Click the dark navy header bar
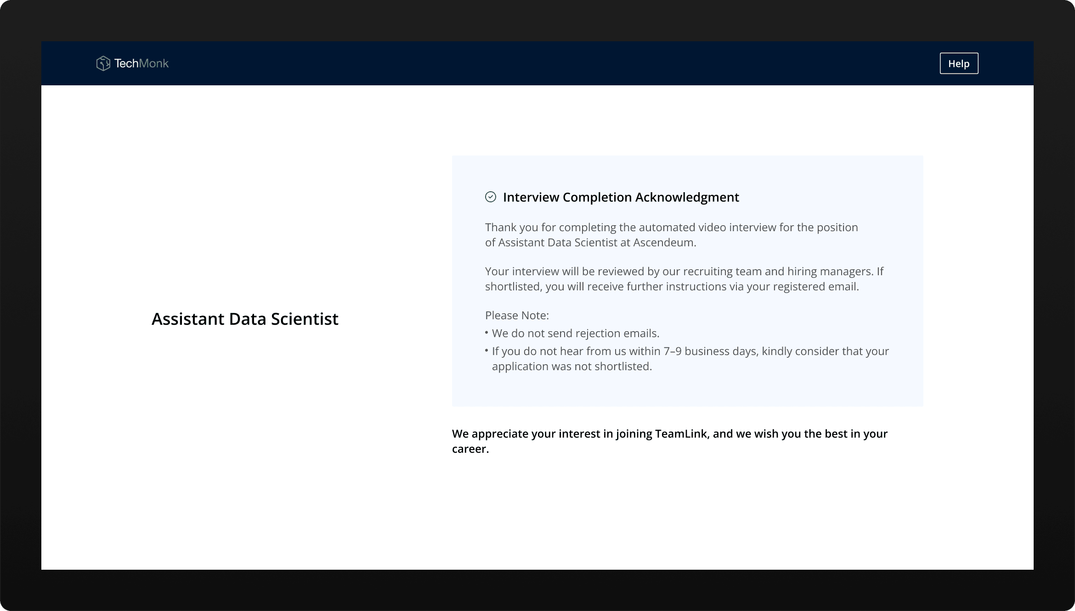 pyautogui.click(x=551, y=63)
